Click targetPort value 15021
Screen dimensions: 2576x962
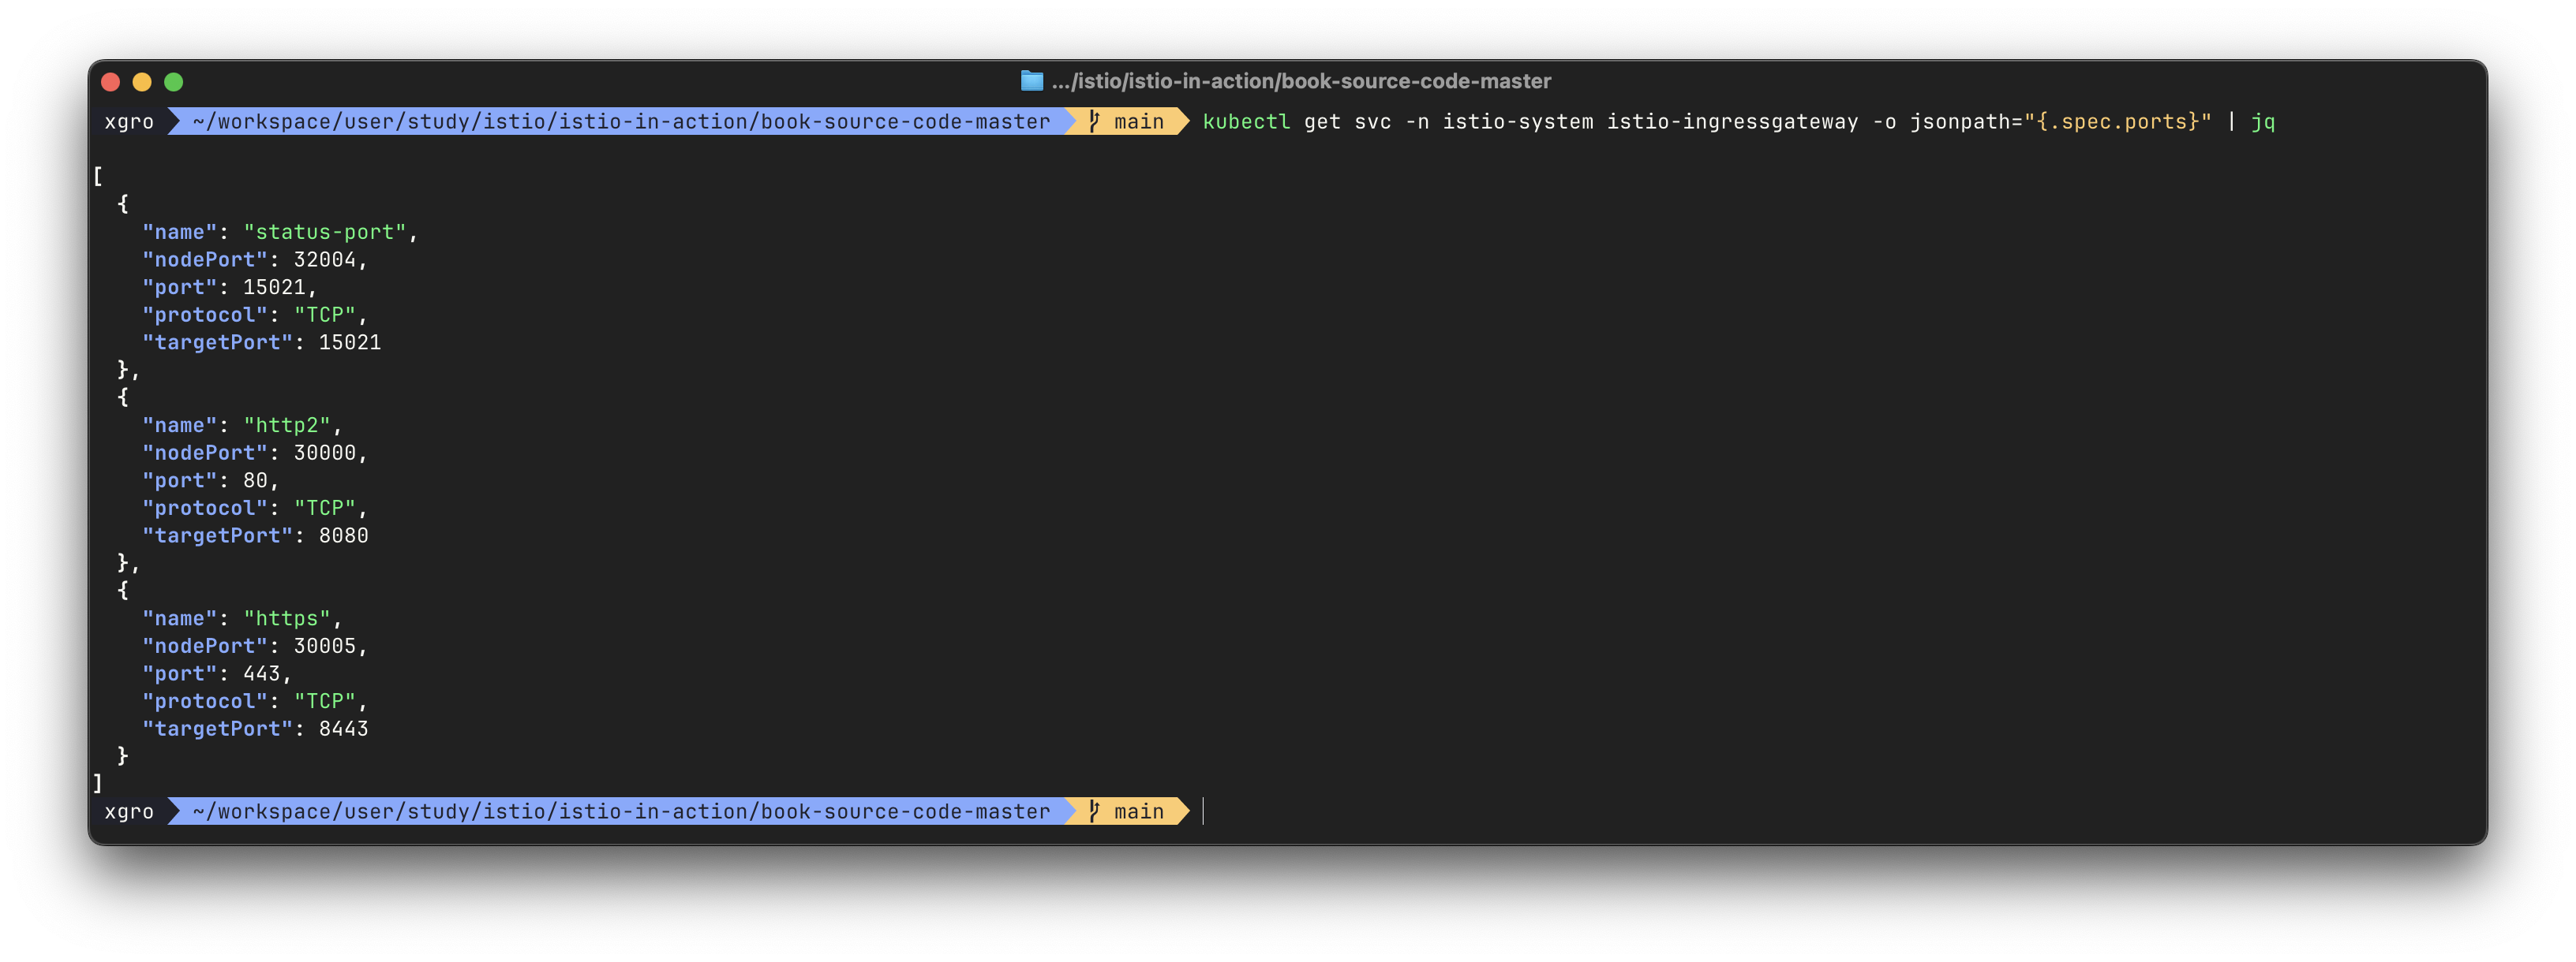pyautogui.click(x=349, y=343)
